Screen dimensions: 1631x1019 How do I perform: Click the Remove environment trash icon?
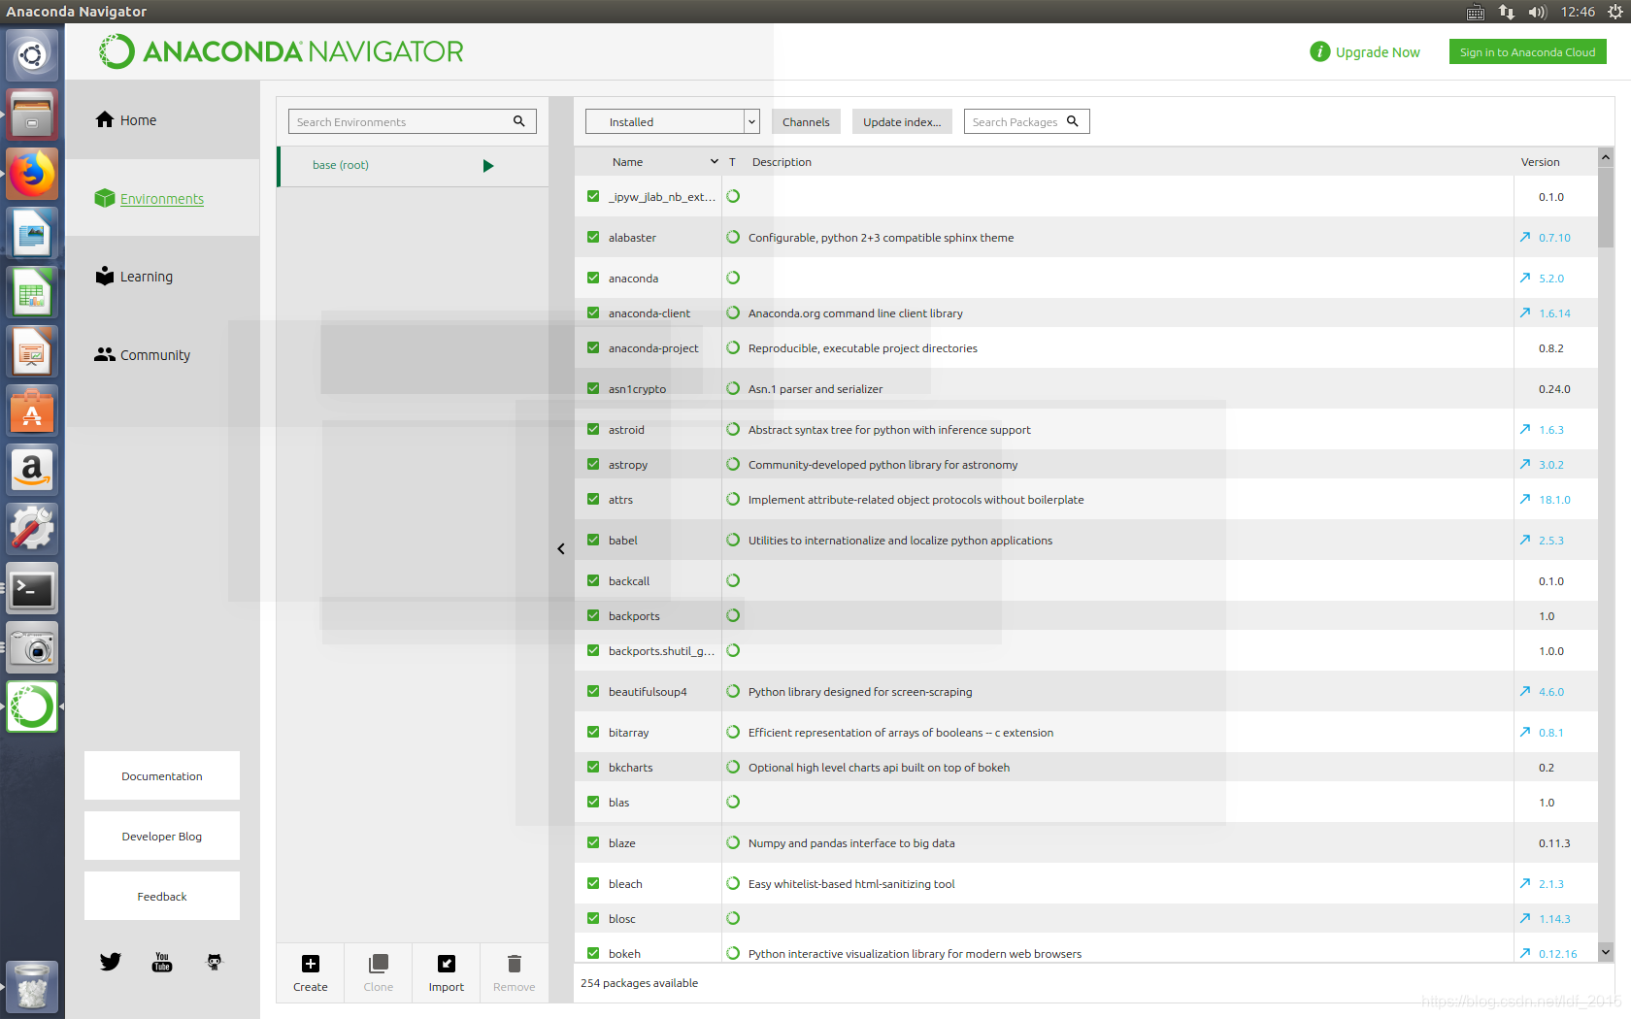click(x=515, y=964)
